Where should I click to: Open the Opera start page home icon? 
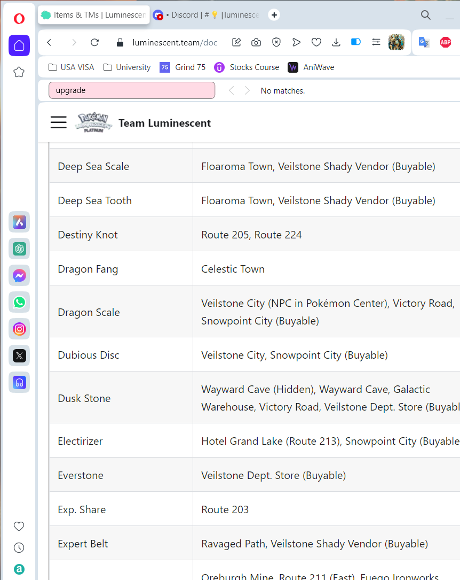pyautogui.click(x=19, y=45)
